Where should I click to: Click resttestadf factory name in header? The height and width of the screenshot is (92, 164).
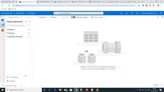pos(31,13)
